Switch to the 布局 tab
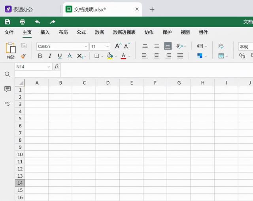This screenshot has width=253, height=201. pos(63,32)
